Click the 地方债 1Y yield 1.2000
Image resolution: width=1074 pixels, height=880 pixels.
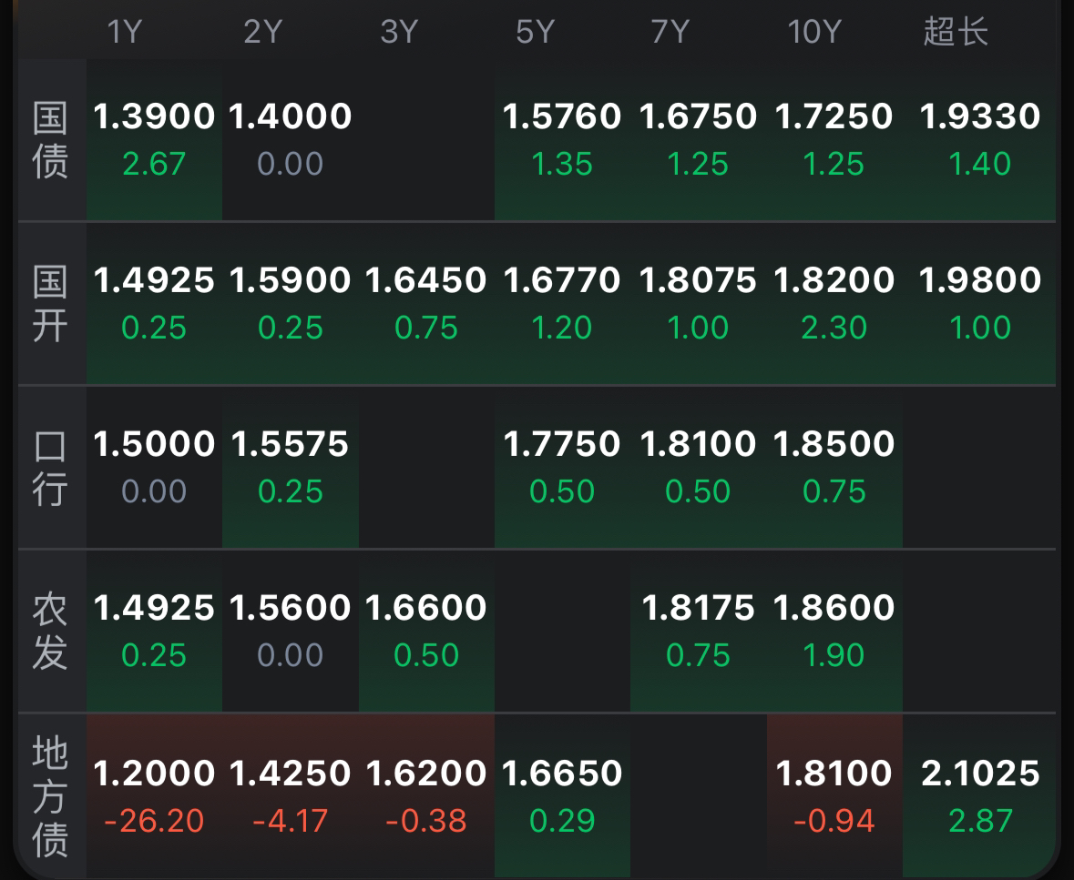pos(154,774)
